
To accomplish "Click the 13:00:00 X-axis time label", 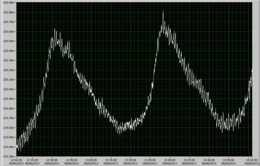I will (x=91, y=160).
